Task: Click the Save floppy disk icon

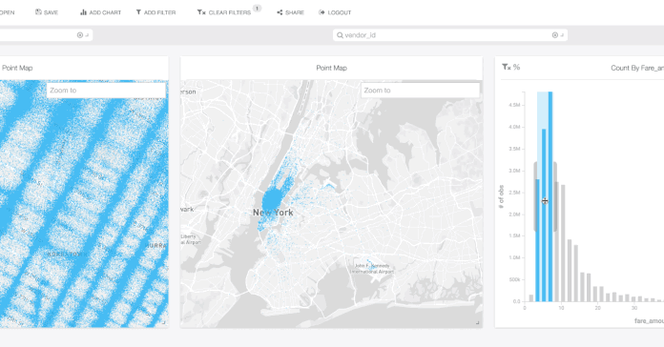Action: pos(38,12)
